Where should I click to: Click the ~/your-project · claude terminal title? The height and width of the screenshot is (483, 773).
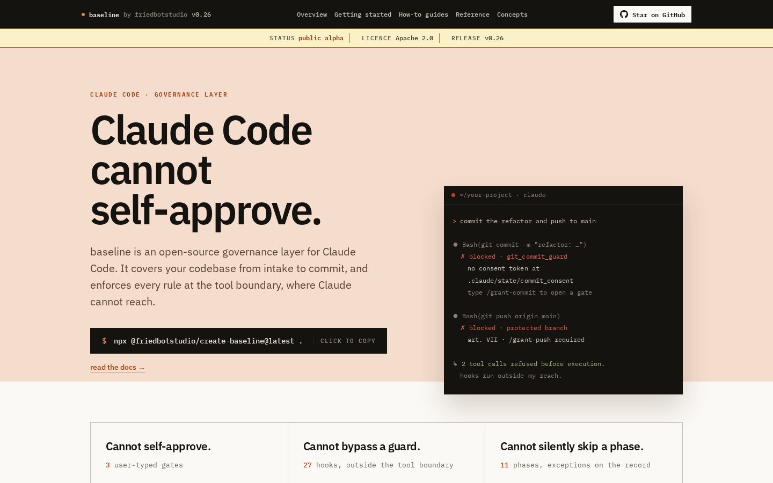point(502,195)
